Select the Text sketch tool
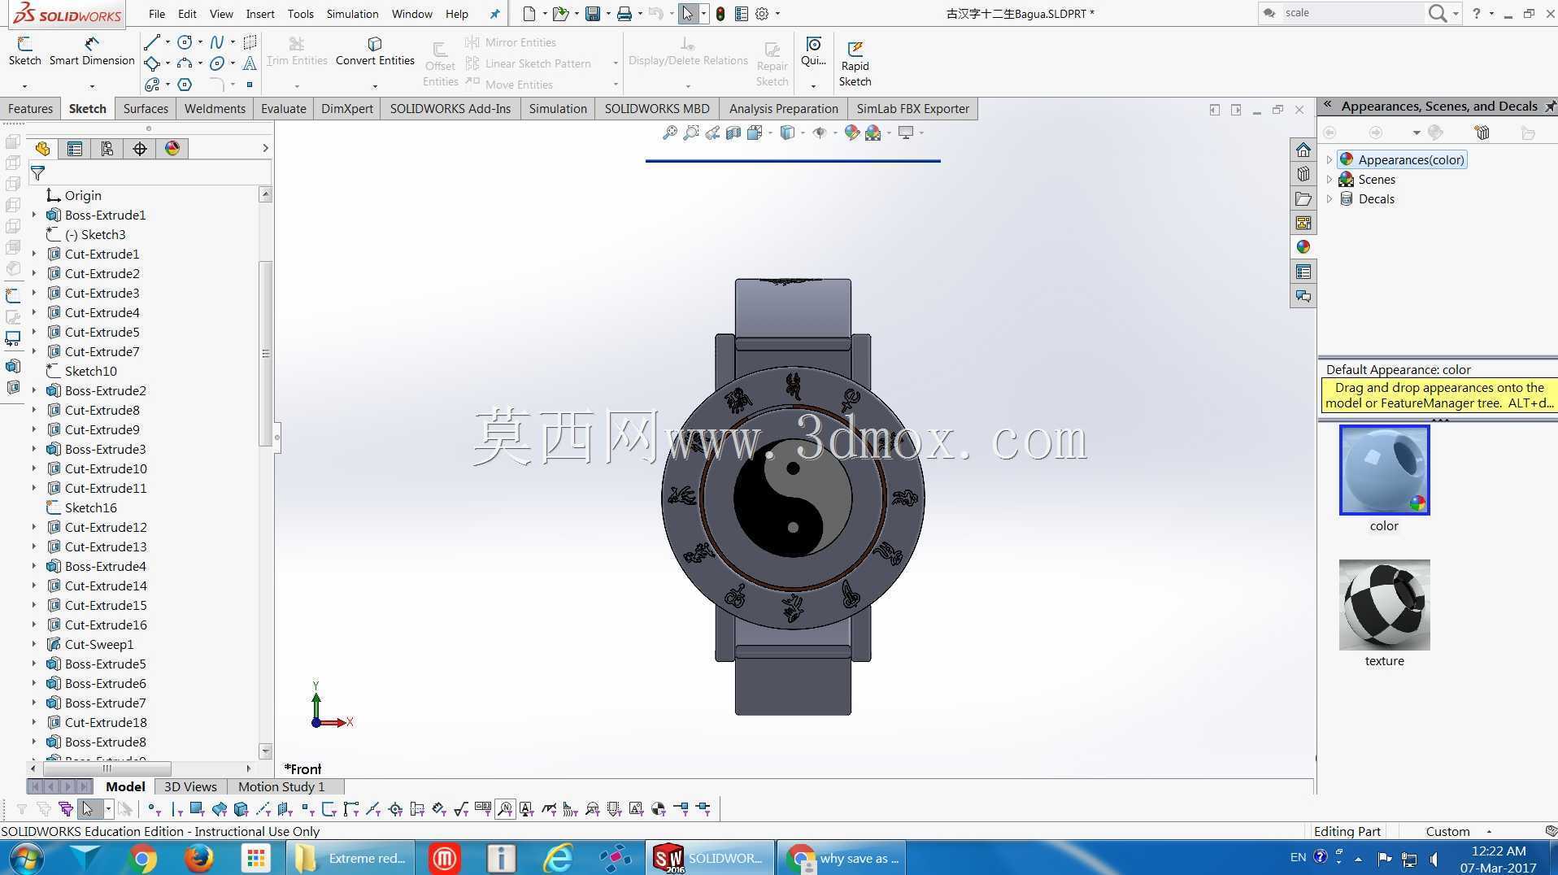1558x875 pixels. click(x=250, y=63)
